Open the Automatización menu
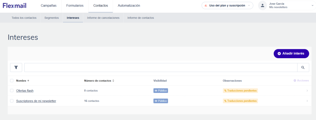 click(x=129, y=6)
